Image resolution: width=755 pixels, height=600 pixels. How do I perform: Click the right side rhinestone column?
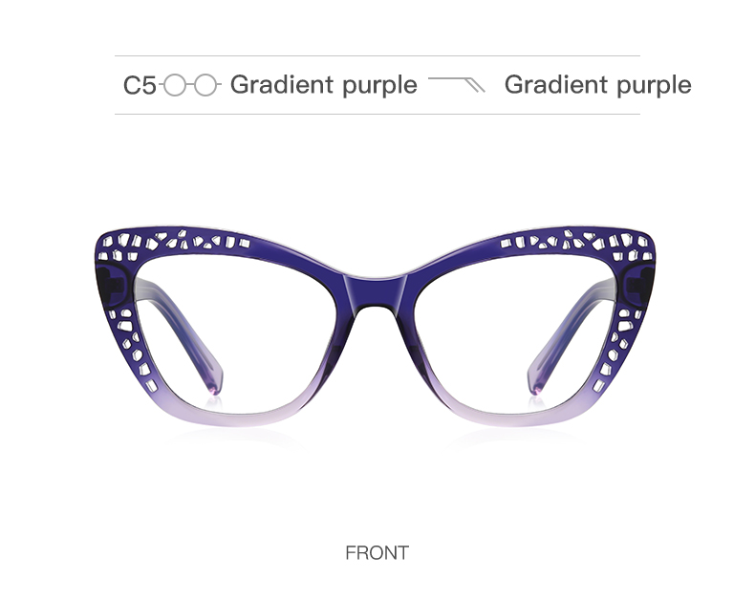[618, 349]
